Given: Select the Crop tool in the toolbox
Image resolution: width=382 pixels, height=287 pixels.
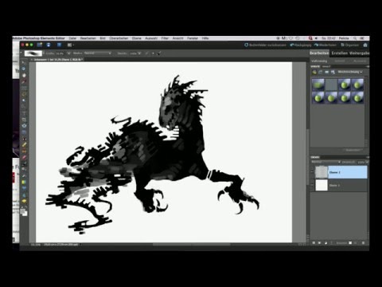Looking at the screenshot, I should pos(24,120).
